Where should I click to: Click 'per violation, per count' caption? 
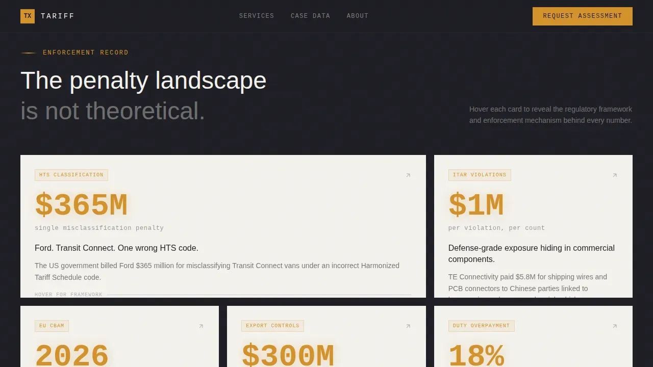click(x=497, y=228)
